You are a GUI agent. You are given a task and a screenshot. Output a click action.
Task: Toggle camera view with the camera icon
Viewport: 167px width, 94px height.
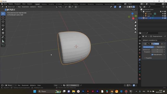[x=135, y=29]
